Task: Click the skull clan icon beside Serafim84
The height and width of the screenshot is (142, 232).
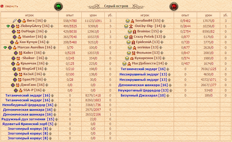Action: click(x=128, y=21)
